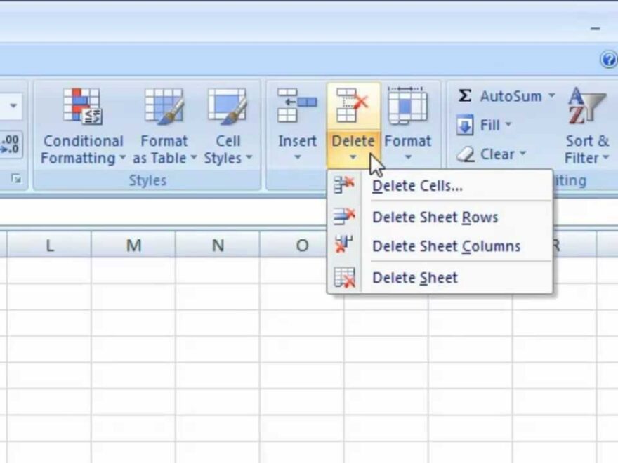Image resolution: width=618 pixels, height=463 pixels.
Task: Click the Delete icon in the ribbon
Action: click(353, 105)
